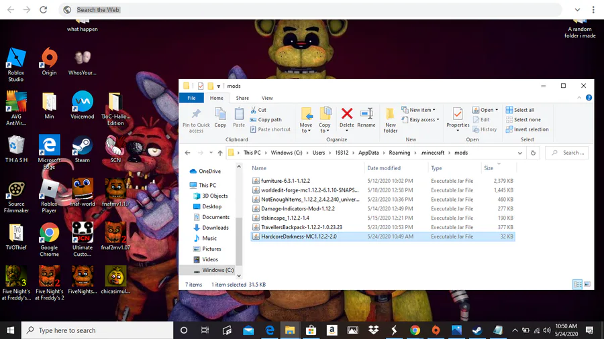
Task: Click AppData in the address path
Action: [x=368, y=153]
